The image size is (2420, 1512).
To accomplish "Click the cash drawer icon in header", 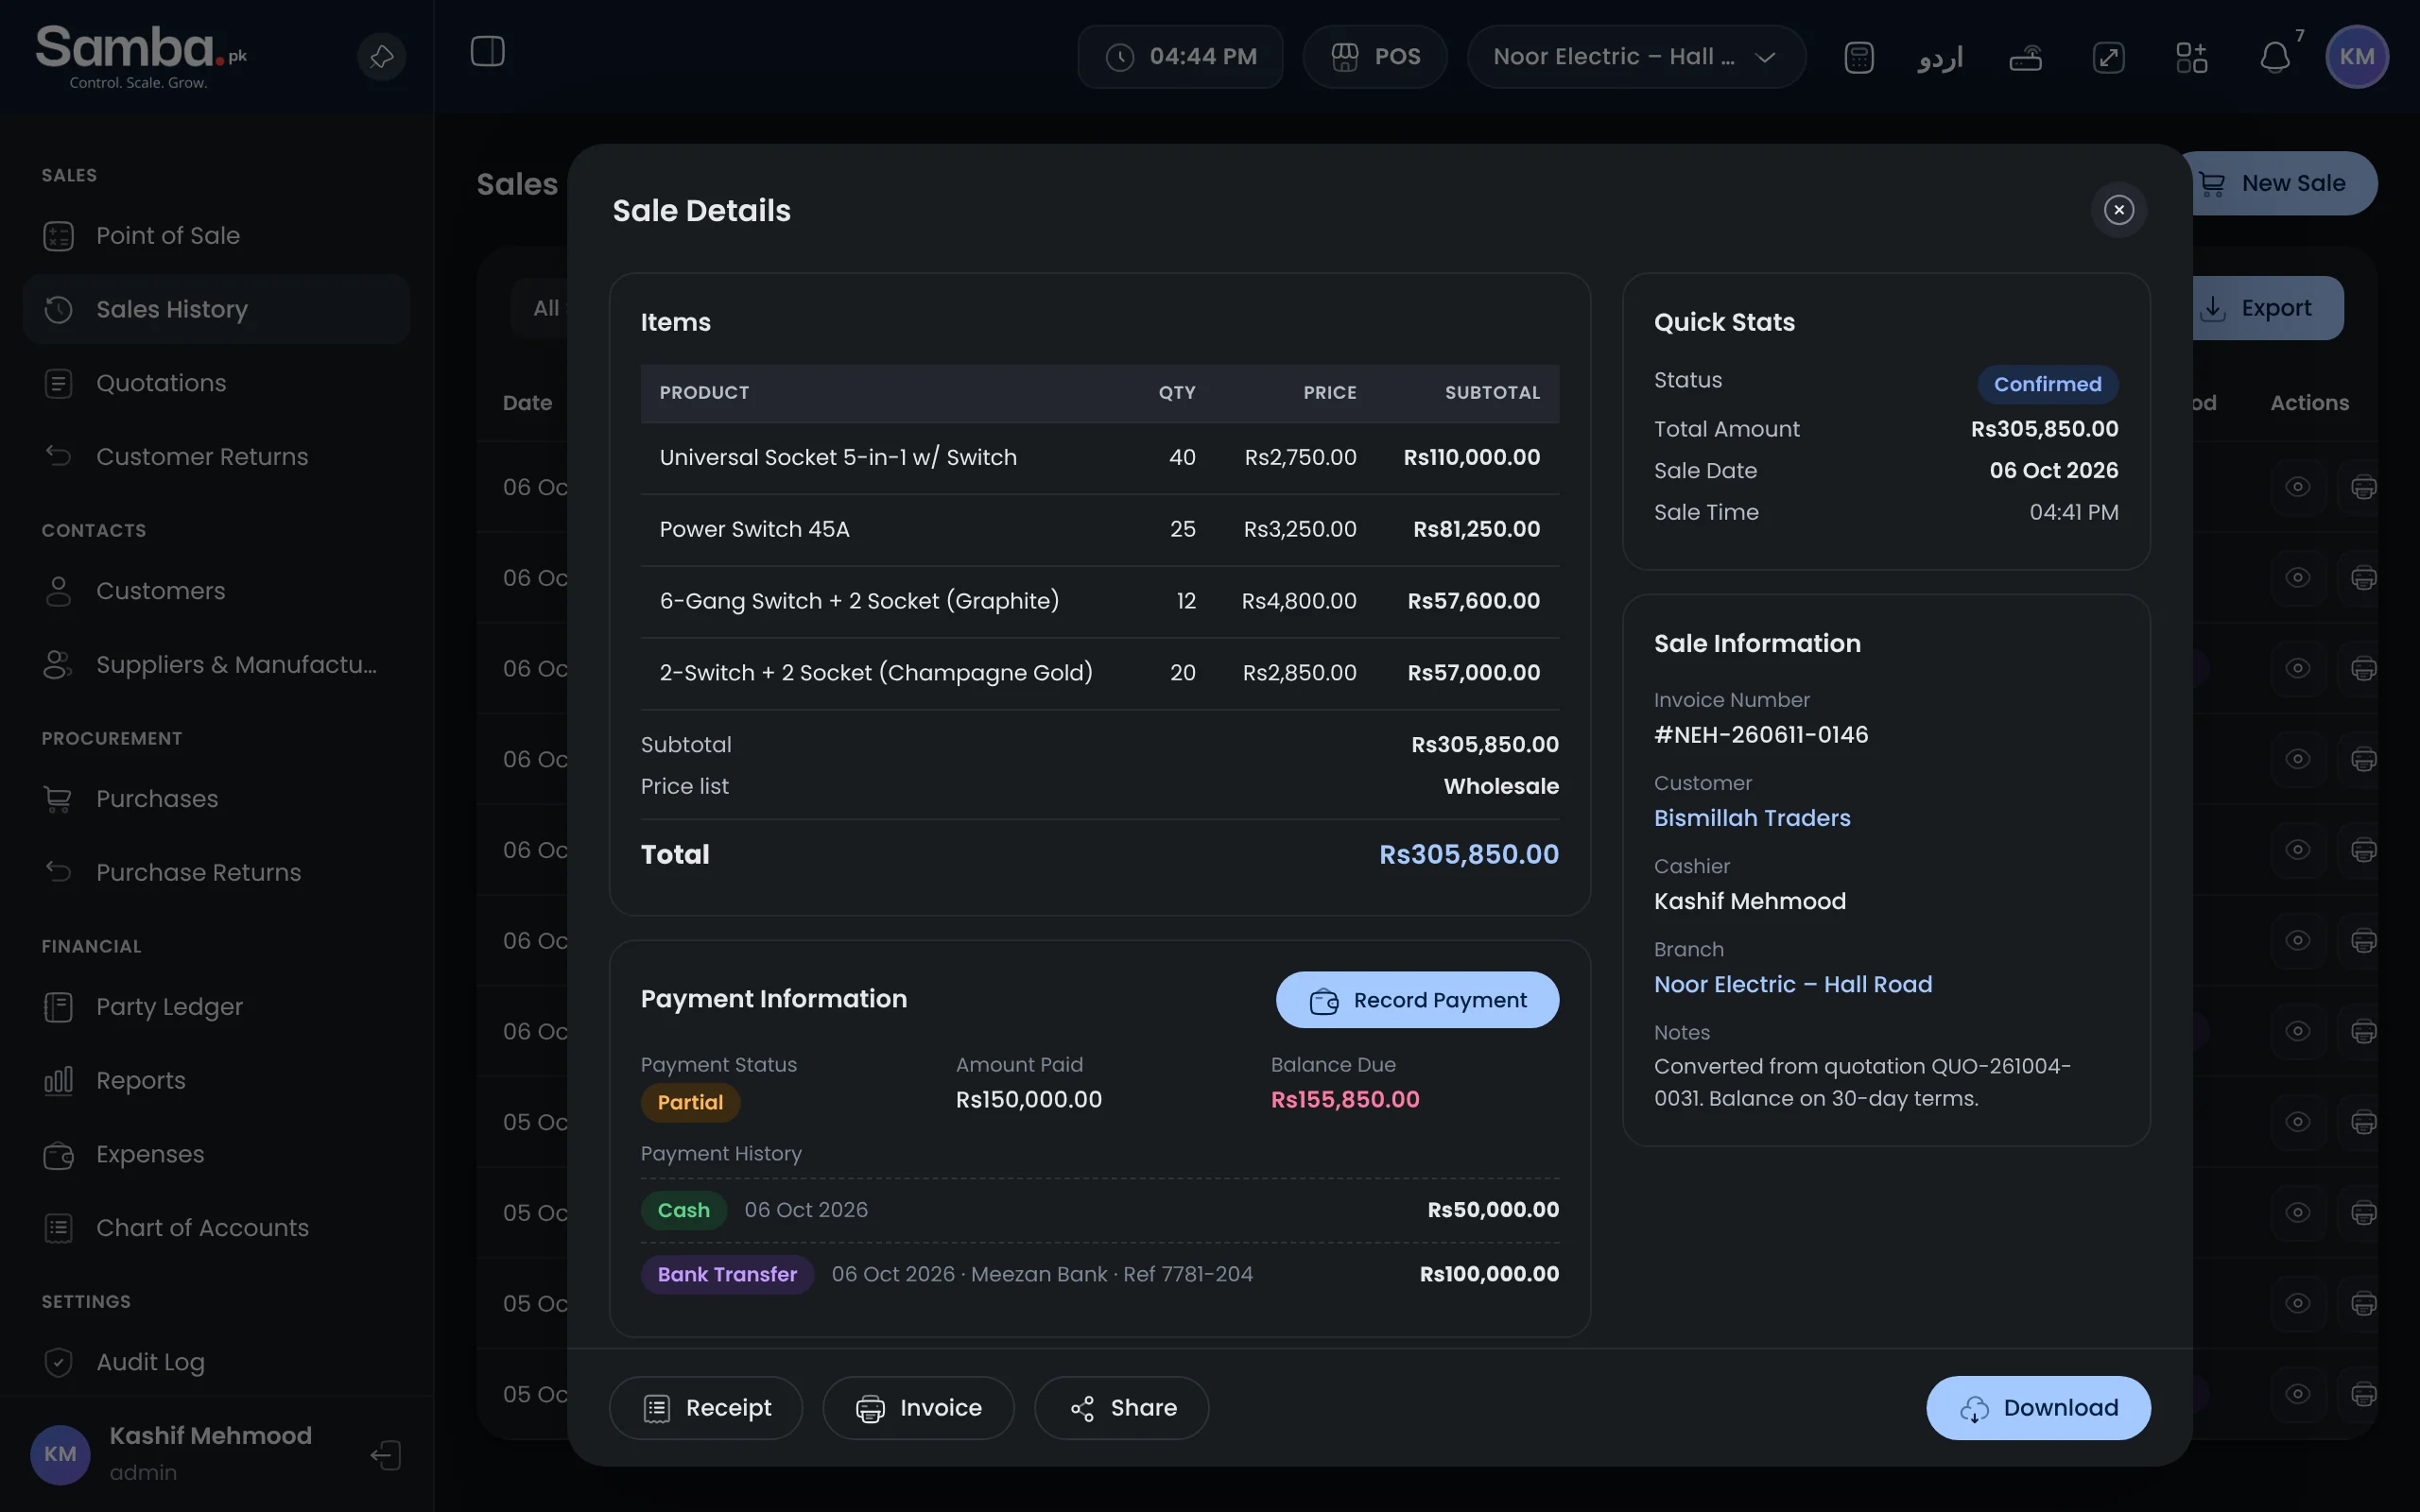I will point(2025,57).
